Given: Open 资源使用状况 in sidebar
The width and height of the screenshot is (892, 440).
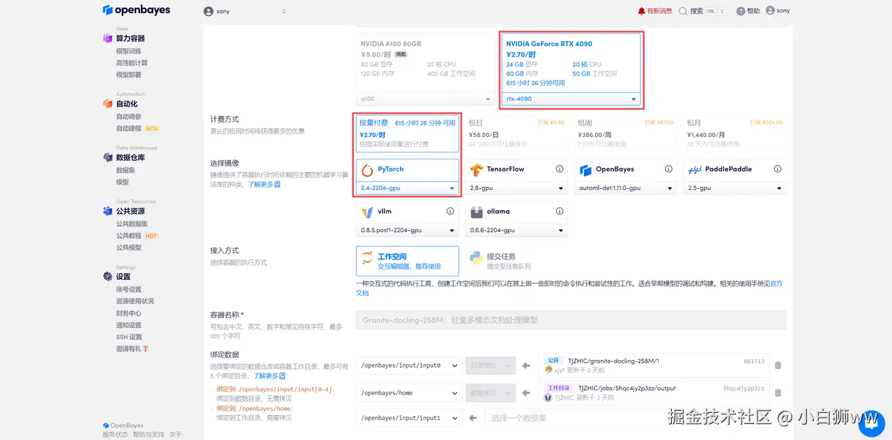Looking at the screenshot, I should pos(134,301).
